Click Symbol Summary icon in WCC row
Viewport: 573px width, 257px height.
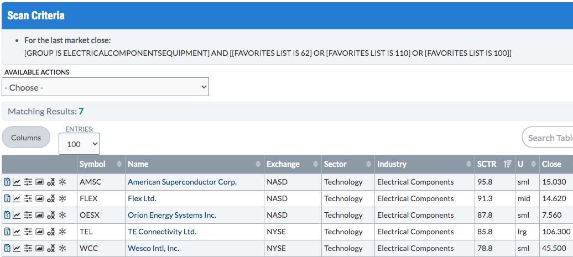[7, 248]
